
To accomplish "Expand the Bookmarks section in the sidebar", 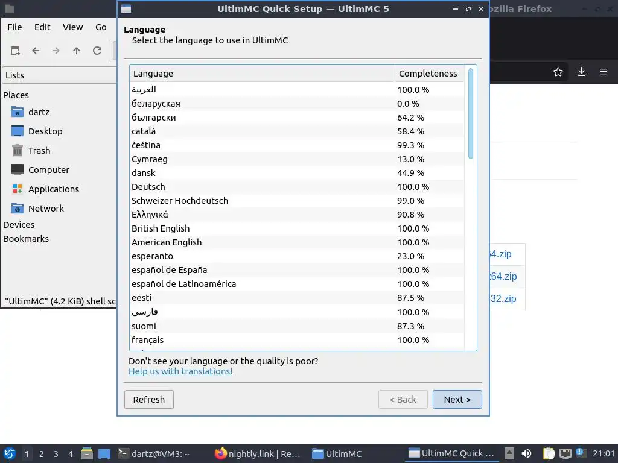I will pyautogui.click(x=26, y=239).
